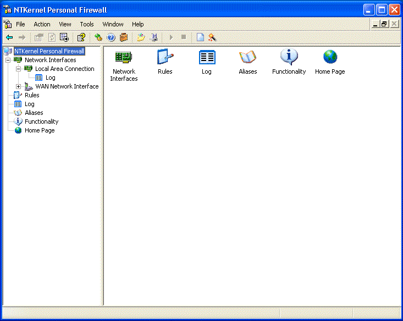The height and width of the screenshot is (321, 403).
Task: Restore the inner MDI child window
Action: (384, 24)
